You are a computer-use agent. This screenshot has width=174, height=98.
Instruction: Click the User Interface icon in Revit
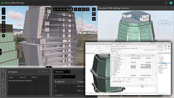[x=165, y=47]
